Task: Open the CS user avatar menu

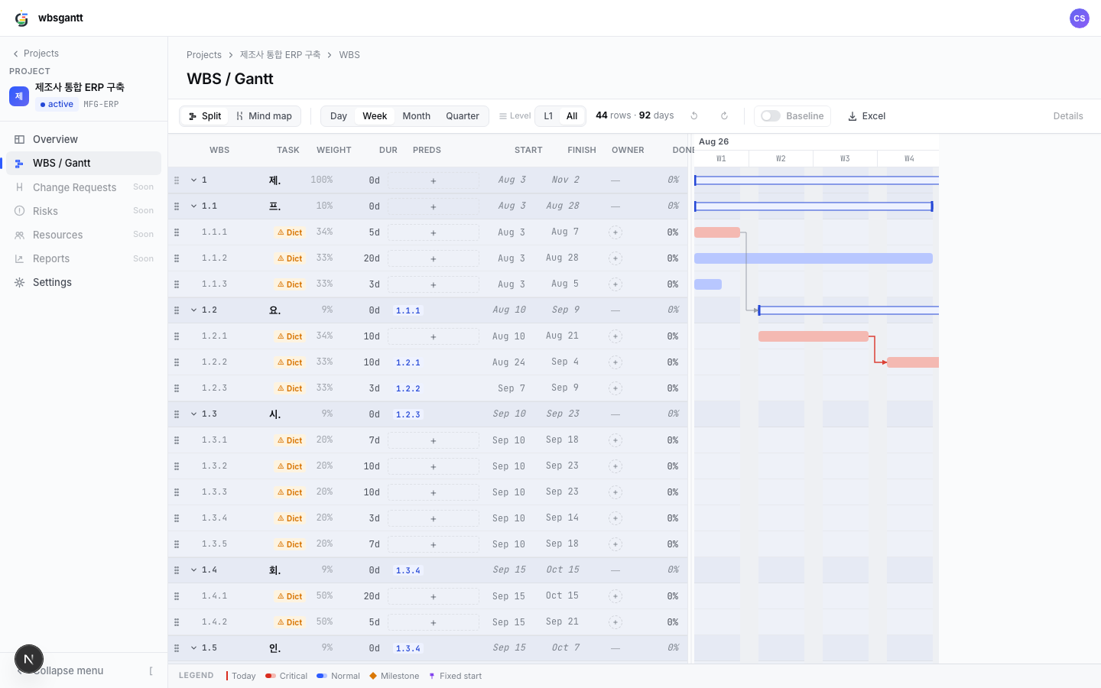Action: coord(1079,18)
